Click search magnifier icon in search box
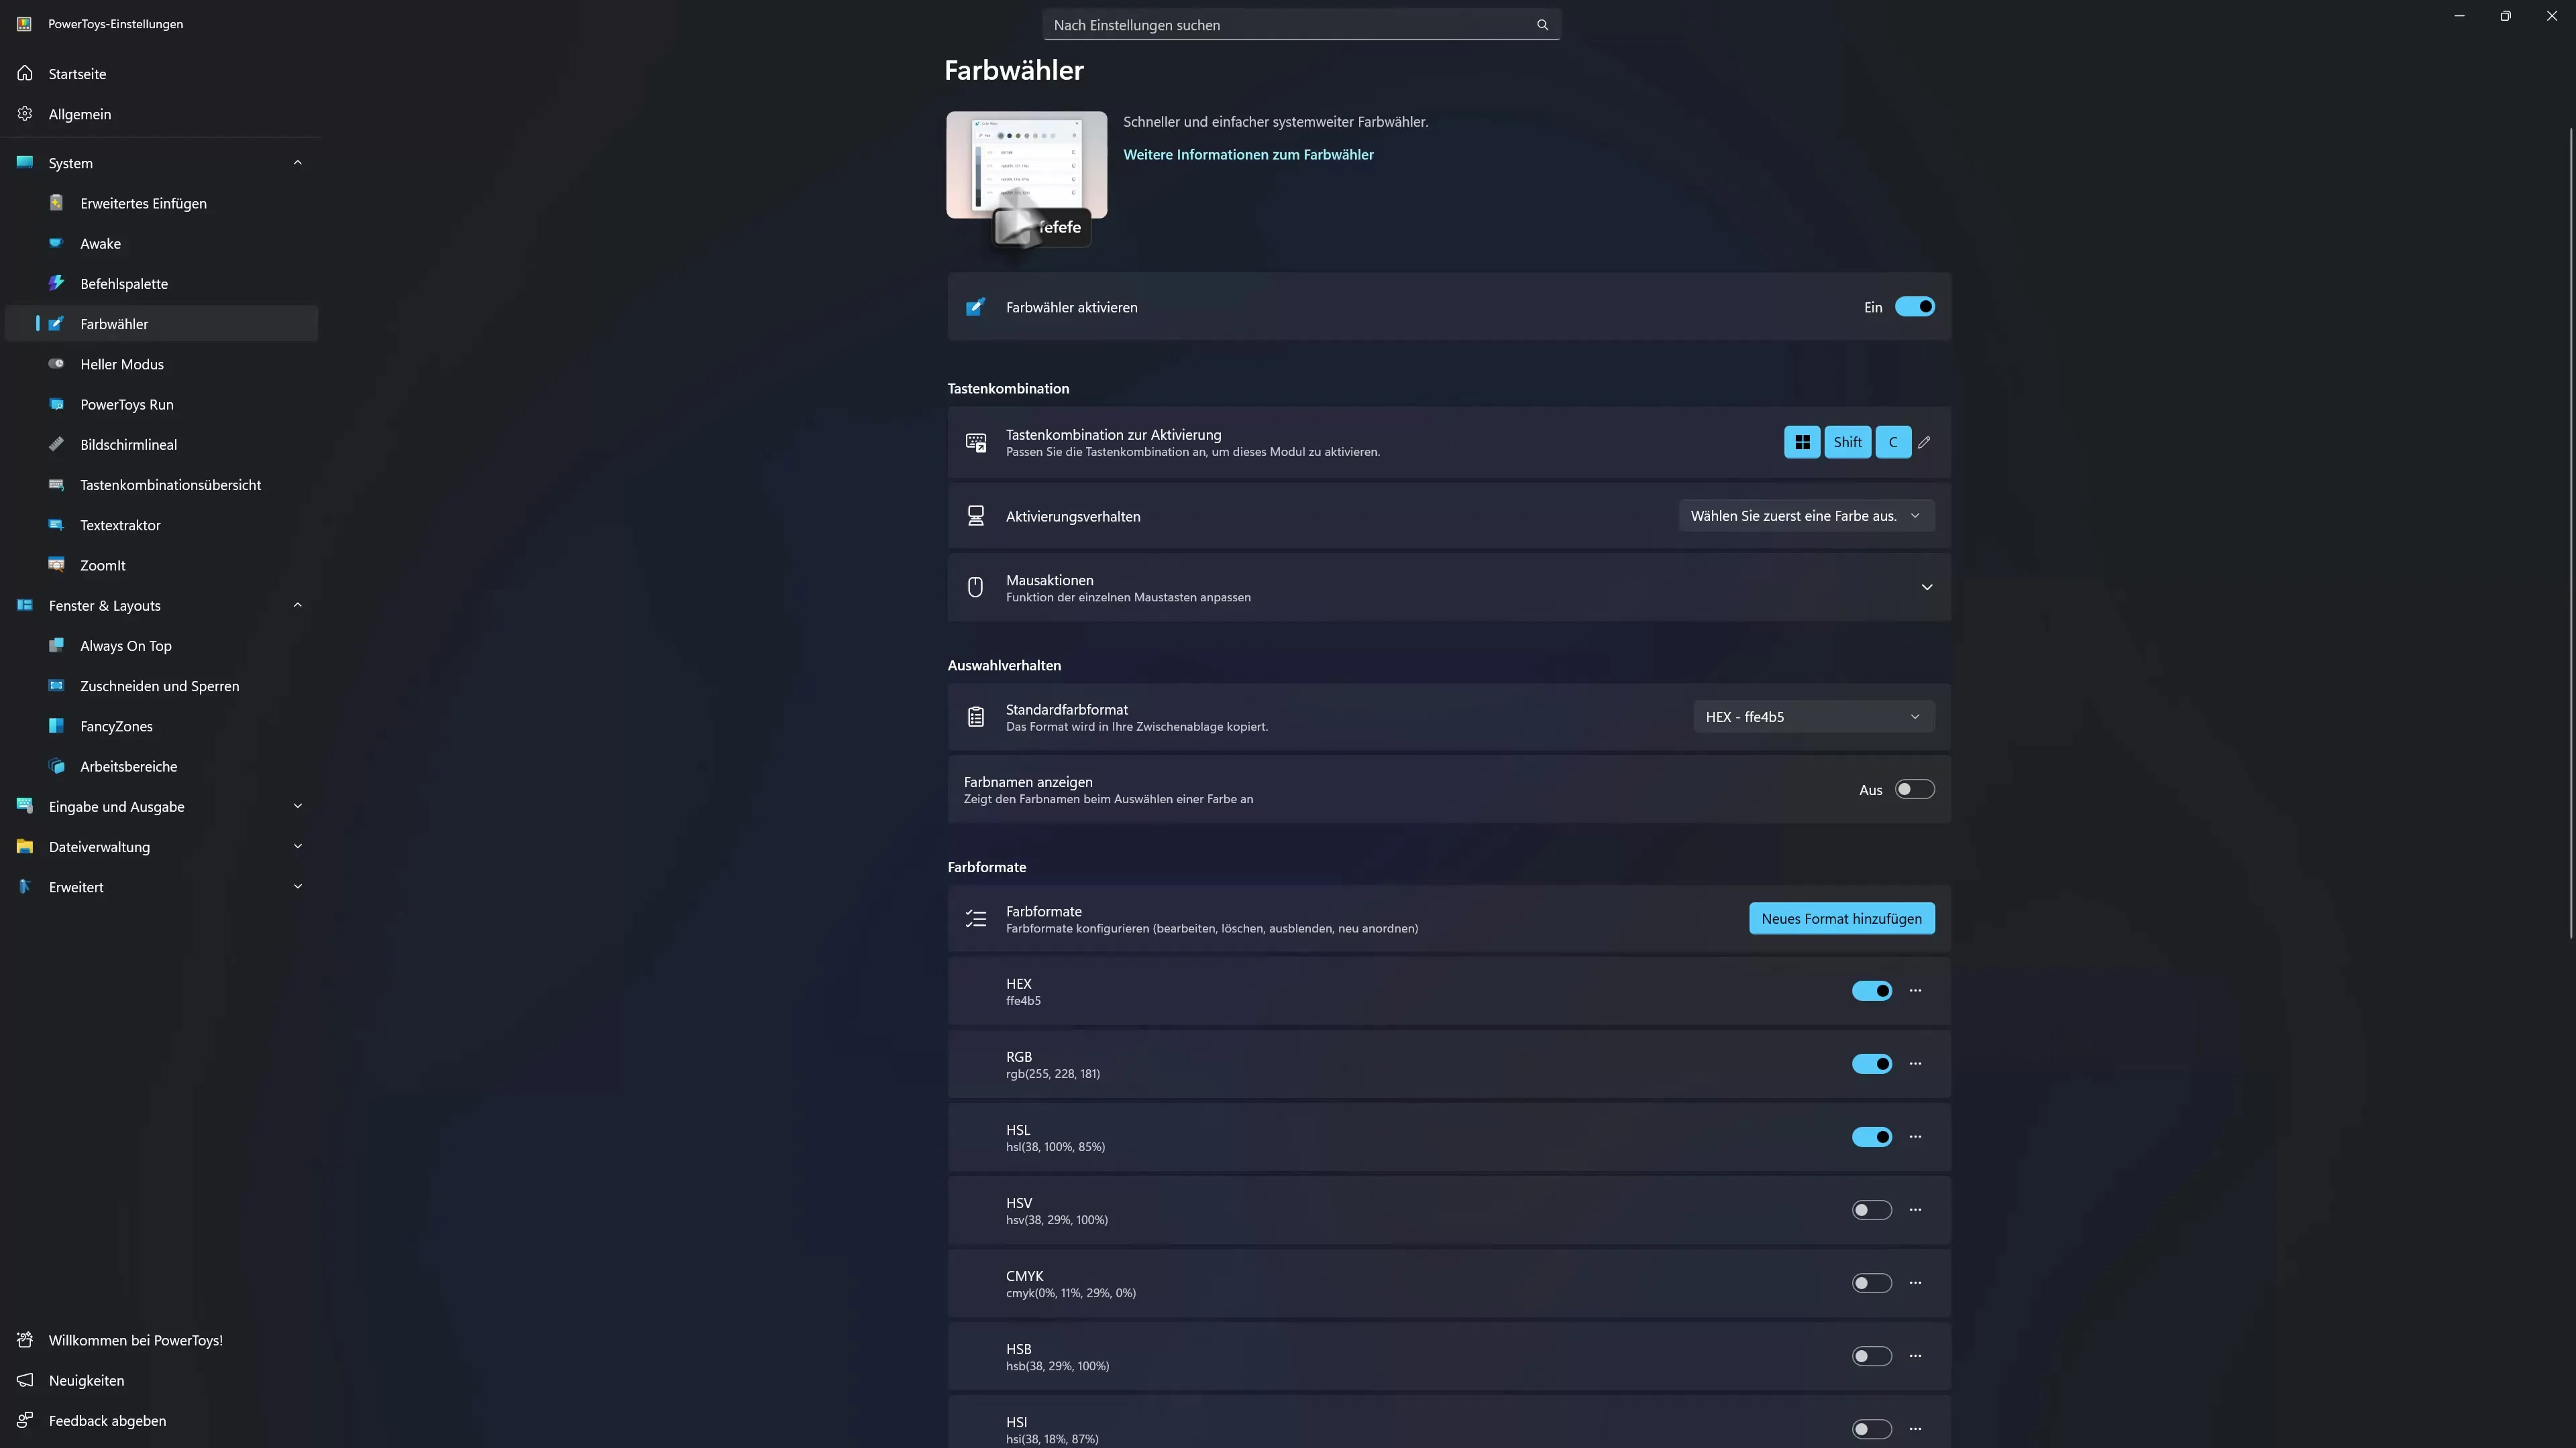2576x1448 pixels. [x=1542, y=25]
